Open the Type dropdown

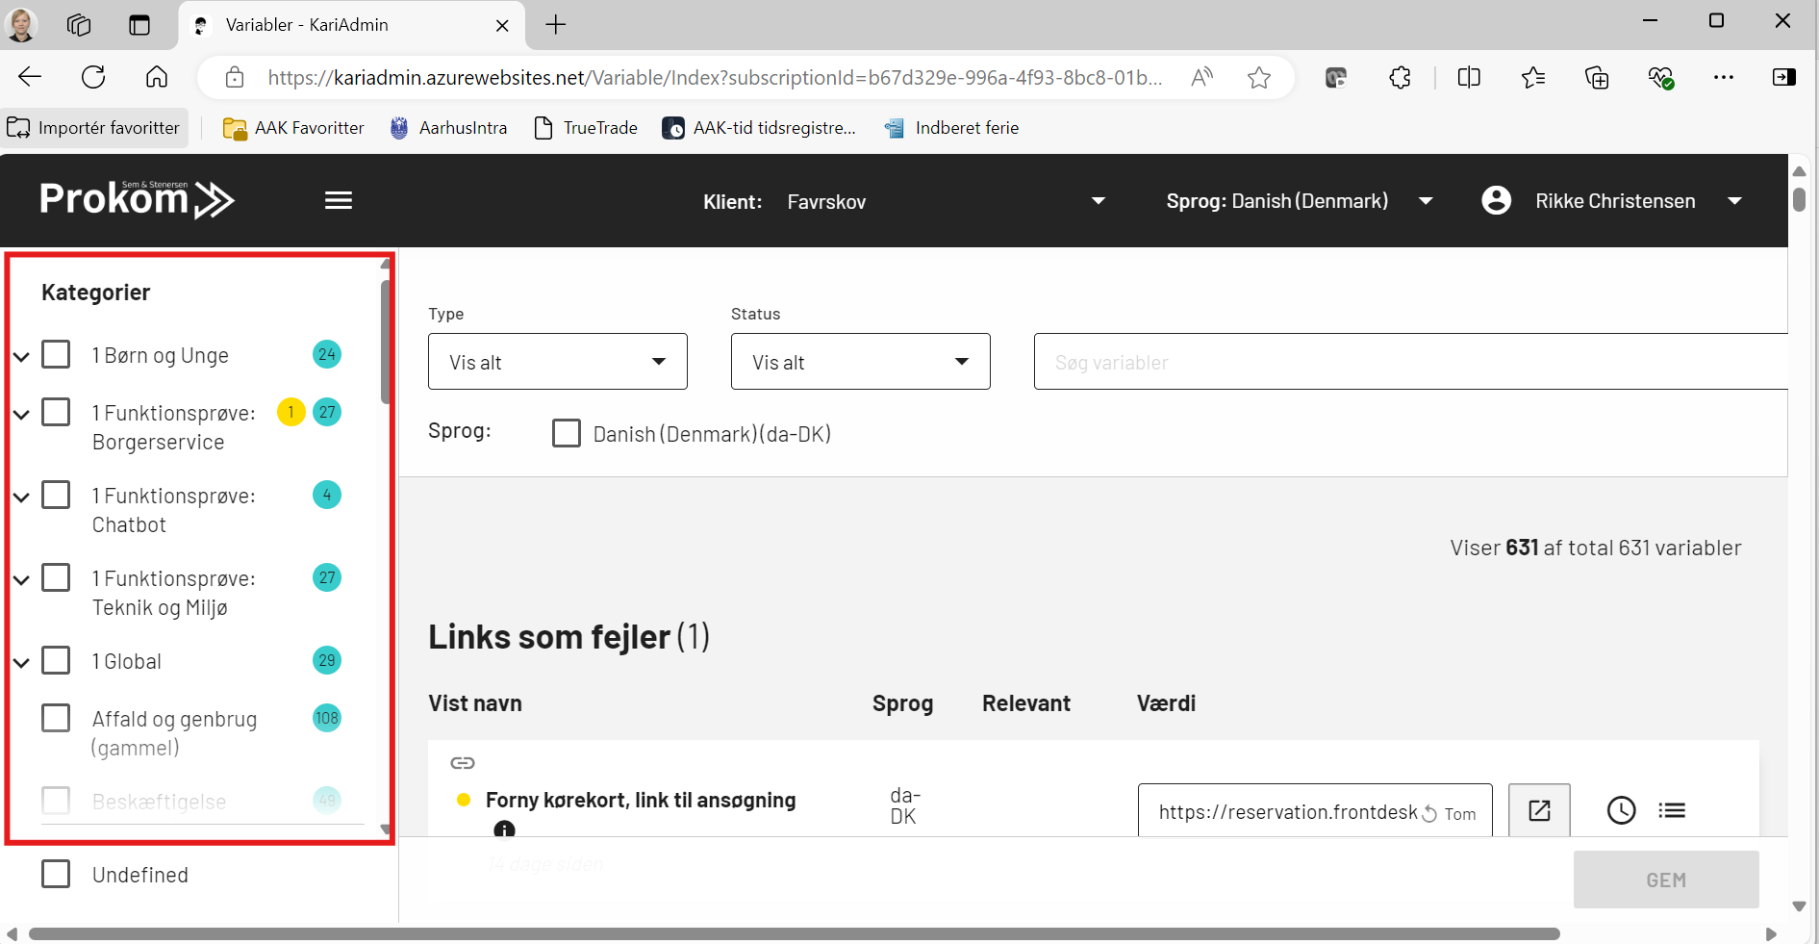557,362
